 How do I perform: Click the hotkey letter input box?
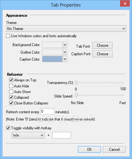pyautogui.click(x=62, y=135)
